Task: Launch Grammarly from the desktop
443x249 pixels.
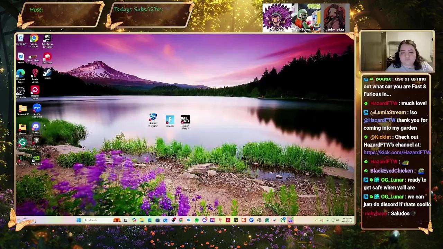Action: point(22,144)
